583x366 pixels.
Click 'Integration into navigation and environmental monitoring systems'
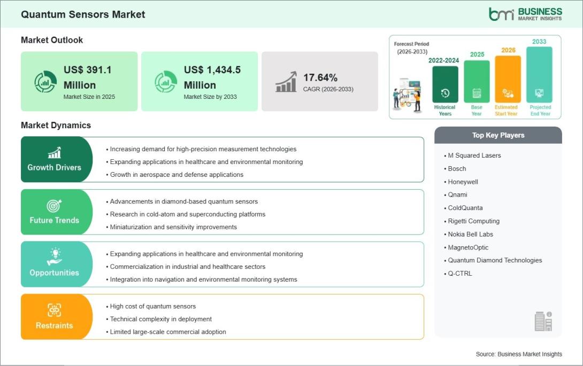tap(203, 279)
